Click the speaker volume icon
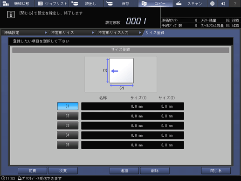 (x=223, y=3)
